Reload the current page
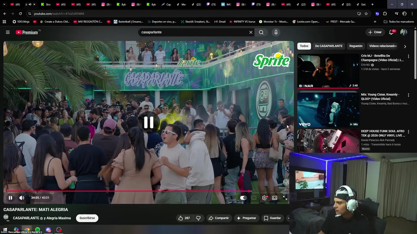417x234 pixels. click(x=20, y=14)
